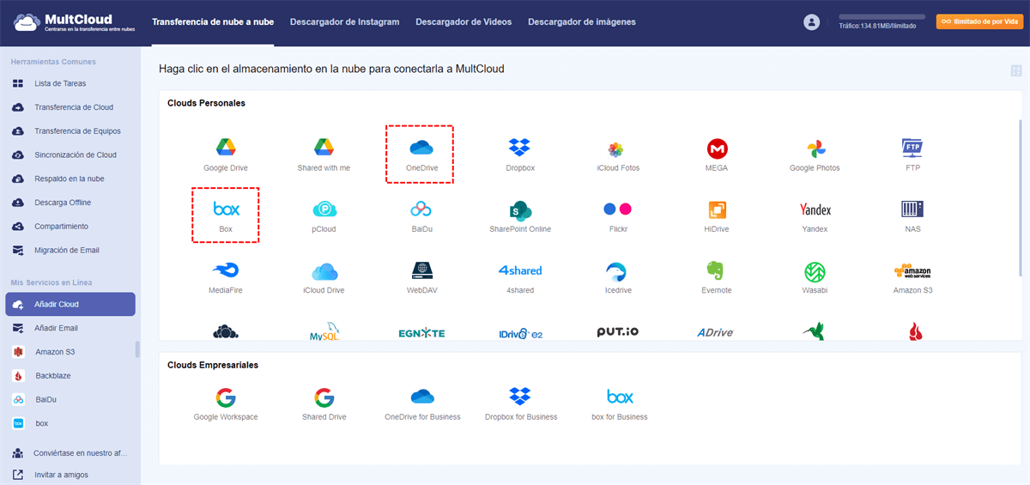Viewport: 1030px width, 485px height.
Task: Add the OneDrive personal cloud
Action: click(x=421, y=154)
